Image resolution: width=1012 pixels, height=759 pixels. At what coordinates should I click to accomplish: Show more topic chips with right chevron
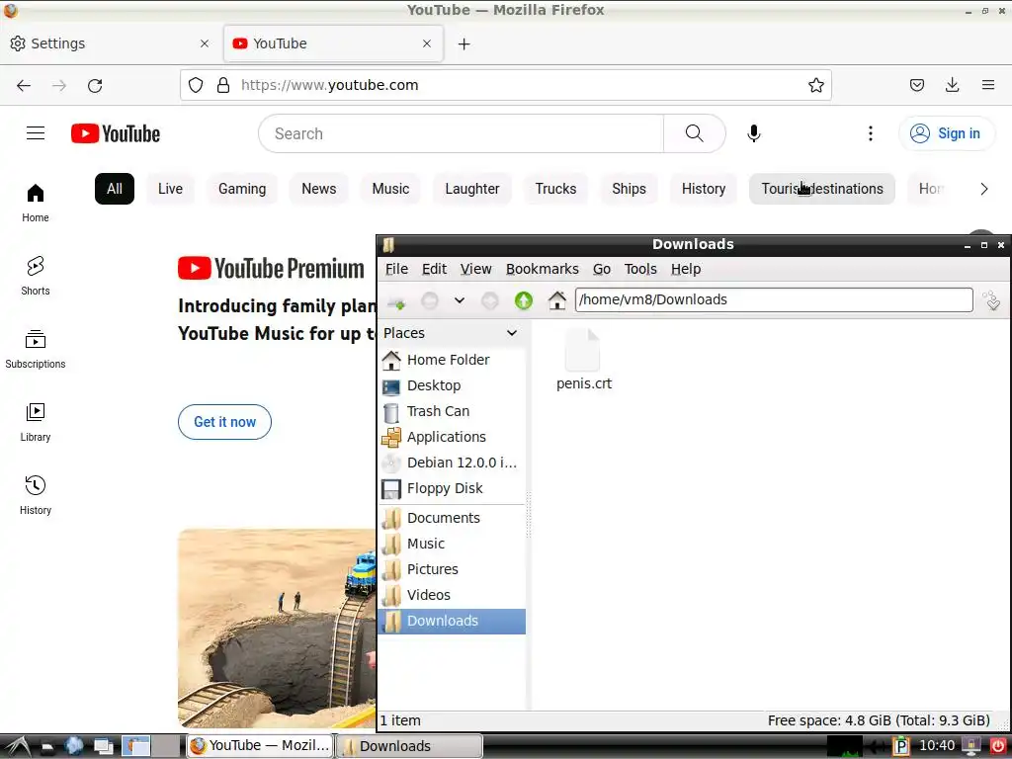pos(983,189)
